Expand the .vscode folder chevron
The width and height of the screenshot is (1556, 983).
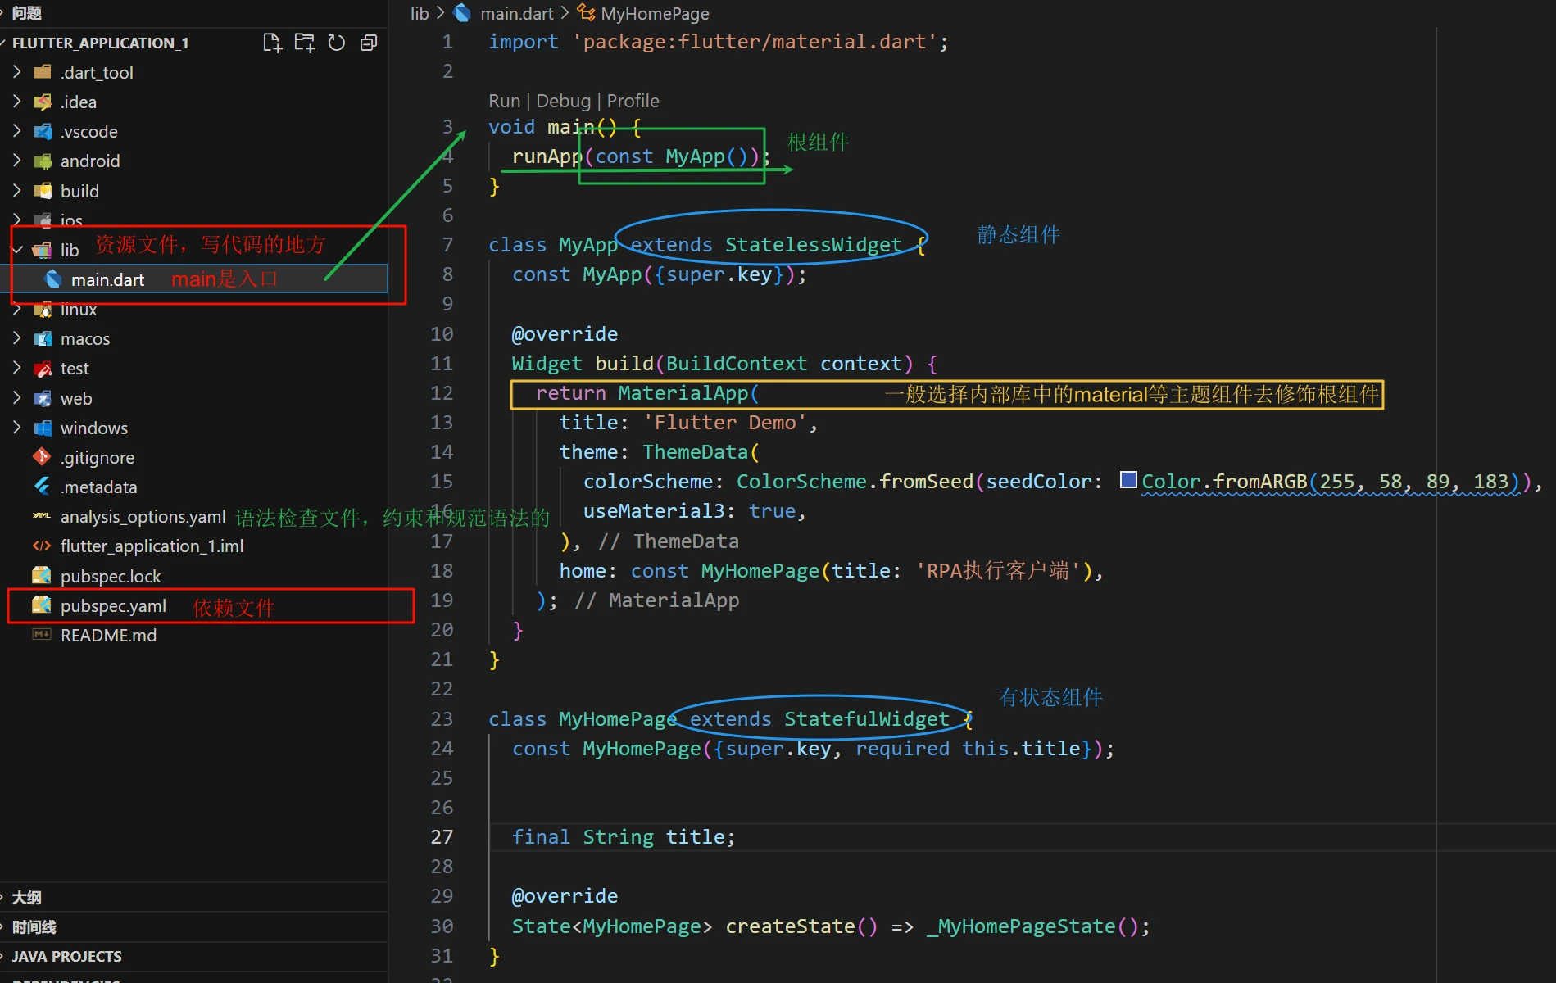(x=17, y=131)
